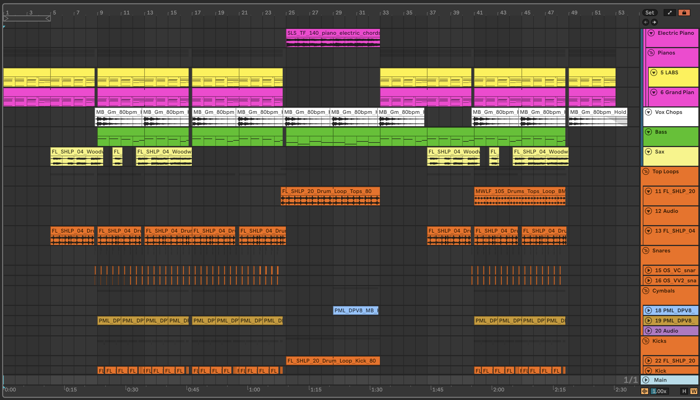Click the Snares group fold icon
The image size is (700, 400).
click(x=646, y=251)
